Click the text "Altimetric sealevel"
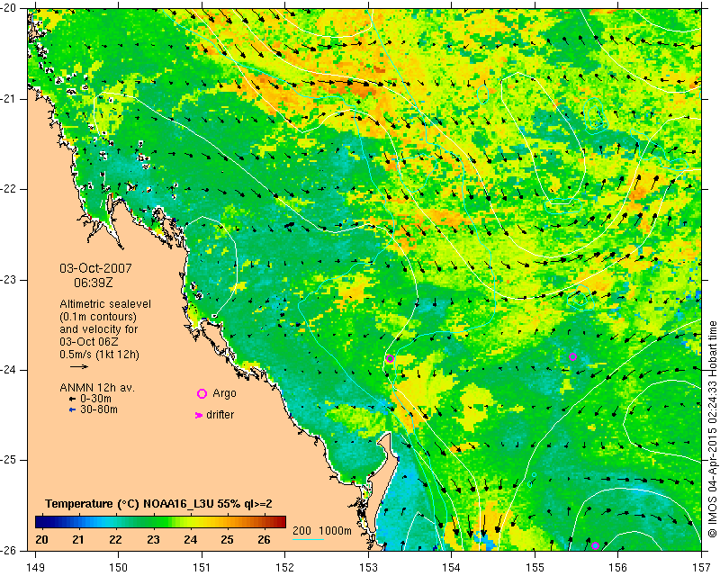This screenshot has height=576, width=720. 105,304
